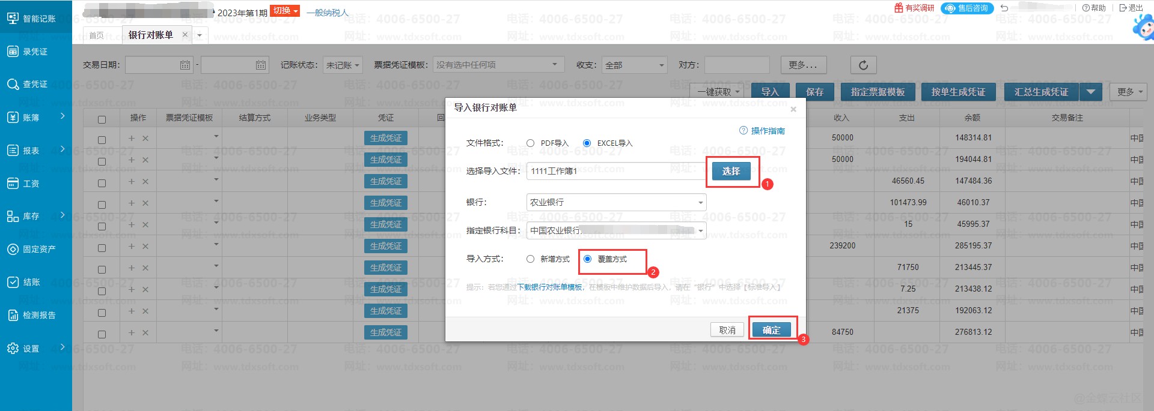Select 覆盖方式 radio button
The width and height of the screenshot is (1154, 411).
pyautogui.click(x=587, y=259)
